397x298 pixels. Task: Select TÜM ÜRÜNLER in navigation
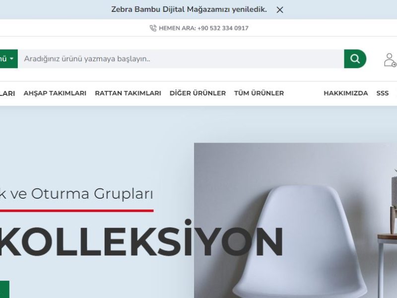(x=259, y=93)
